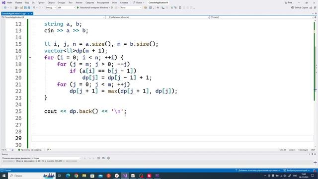Open the Yandex browser from the taskbar
Screen dimensions: 318x179
pyautogui.click(x=117, y=176)
